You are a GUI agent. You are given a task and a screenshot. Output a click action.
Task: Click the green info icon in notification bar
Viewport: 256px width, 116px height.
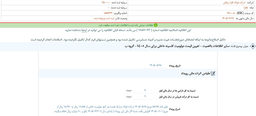156,25
